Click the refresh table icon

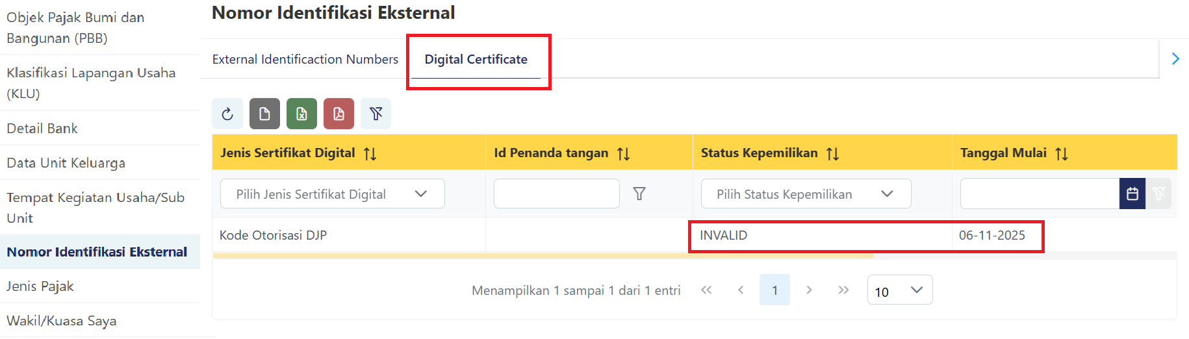tap(227, 114)
